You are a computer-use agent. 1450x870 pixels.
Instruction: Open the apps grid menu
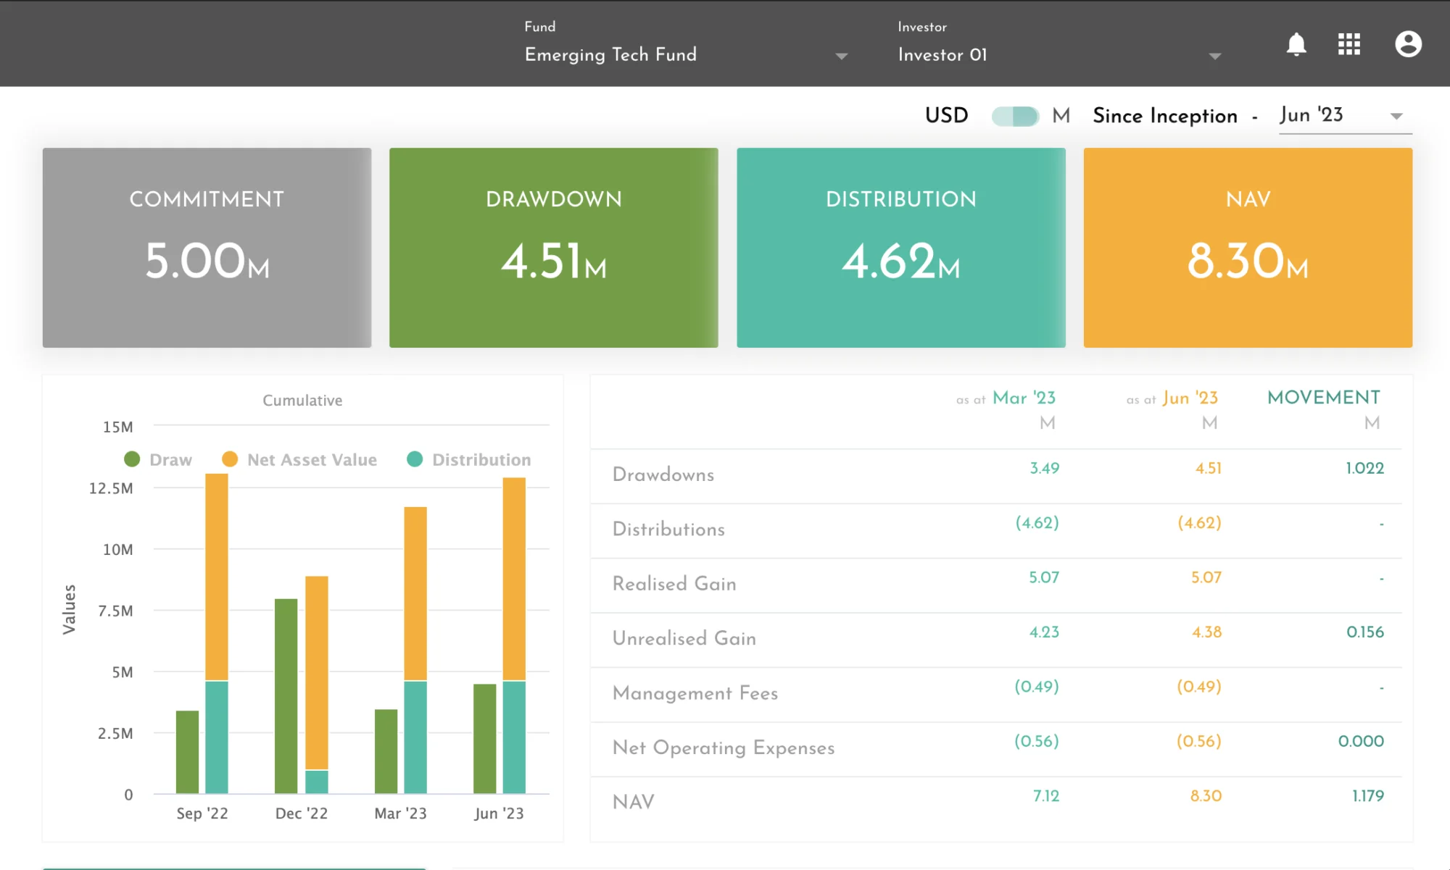[x=1349, y=44]
